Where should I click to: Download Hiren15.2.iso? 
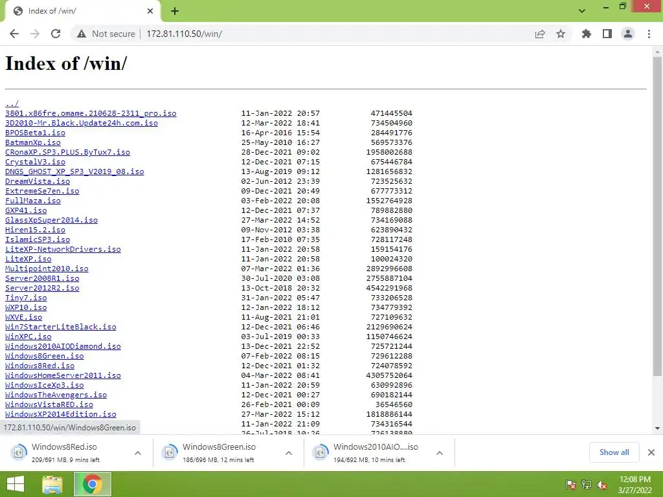pos(35,230)
